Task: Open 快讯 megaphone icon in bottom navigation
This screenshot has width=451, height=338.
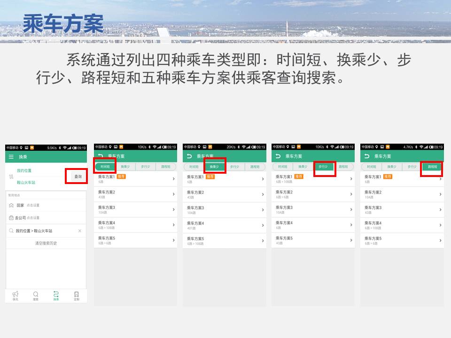Action: [x=16, y=295]
